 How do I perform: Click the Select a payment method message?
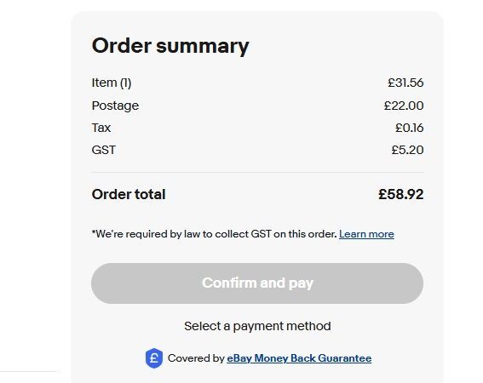(257, 326)
